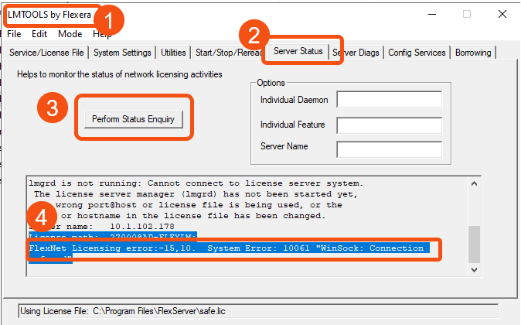The image size is (521, 325).
Task: Click the server name 10.1.102.178 text
Action: pyautogui.click(x=142, y=227)
